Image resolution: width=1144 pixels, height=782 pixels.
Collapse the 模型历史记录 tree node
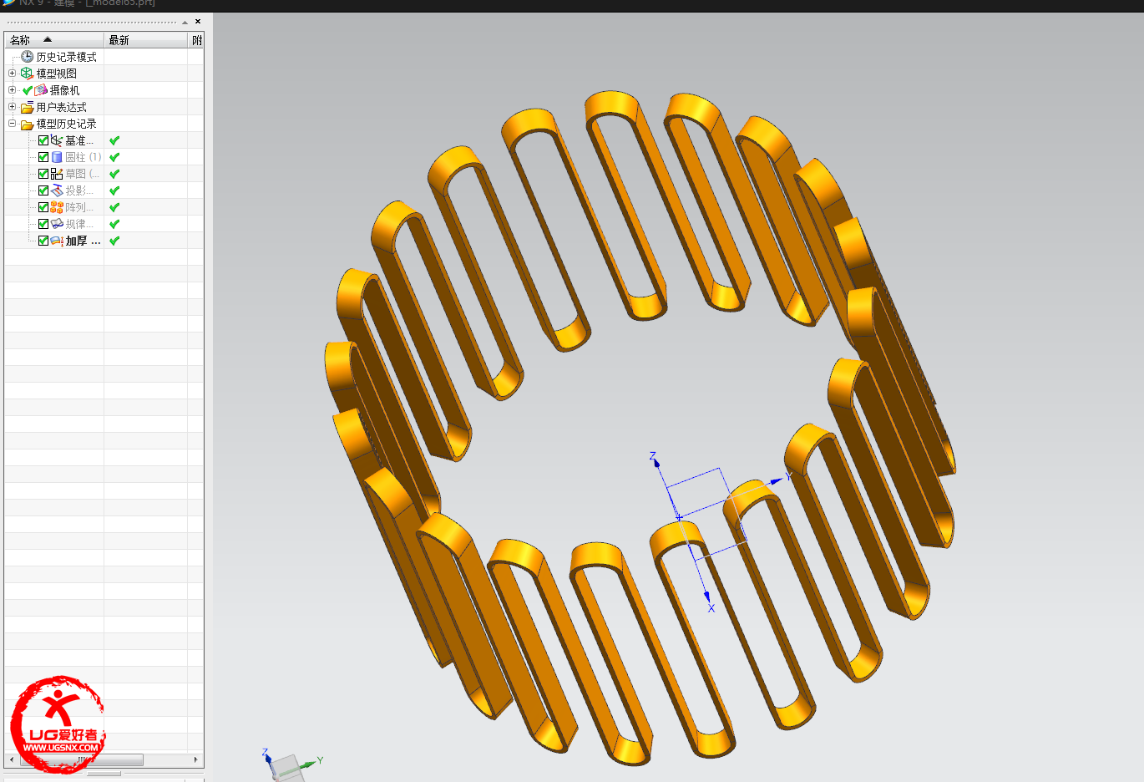[12, 124]
